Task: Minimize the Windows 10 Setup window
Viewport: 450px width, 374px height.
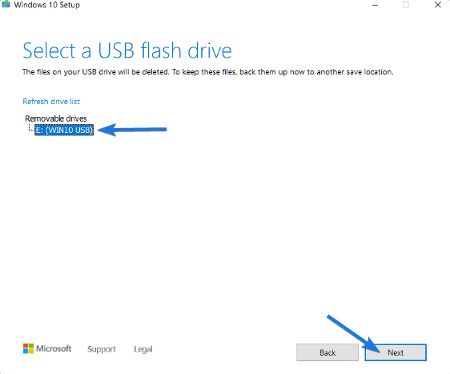Action: (375, 5)
